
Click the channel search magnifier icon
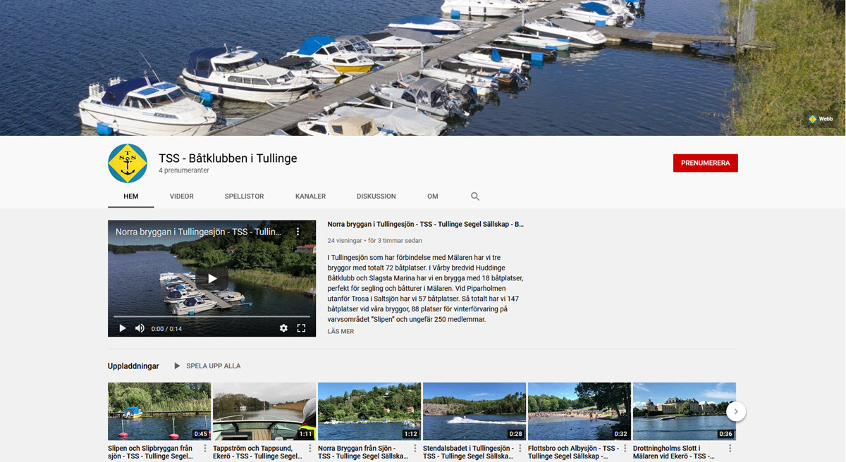[475, 196]
